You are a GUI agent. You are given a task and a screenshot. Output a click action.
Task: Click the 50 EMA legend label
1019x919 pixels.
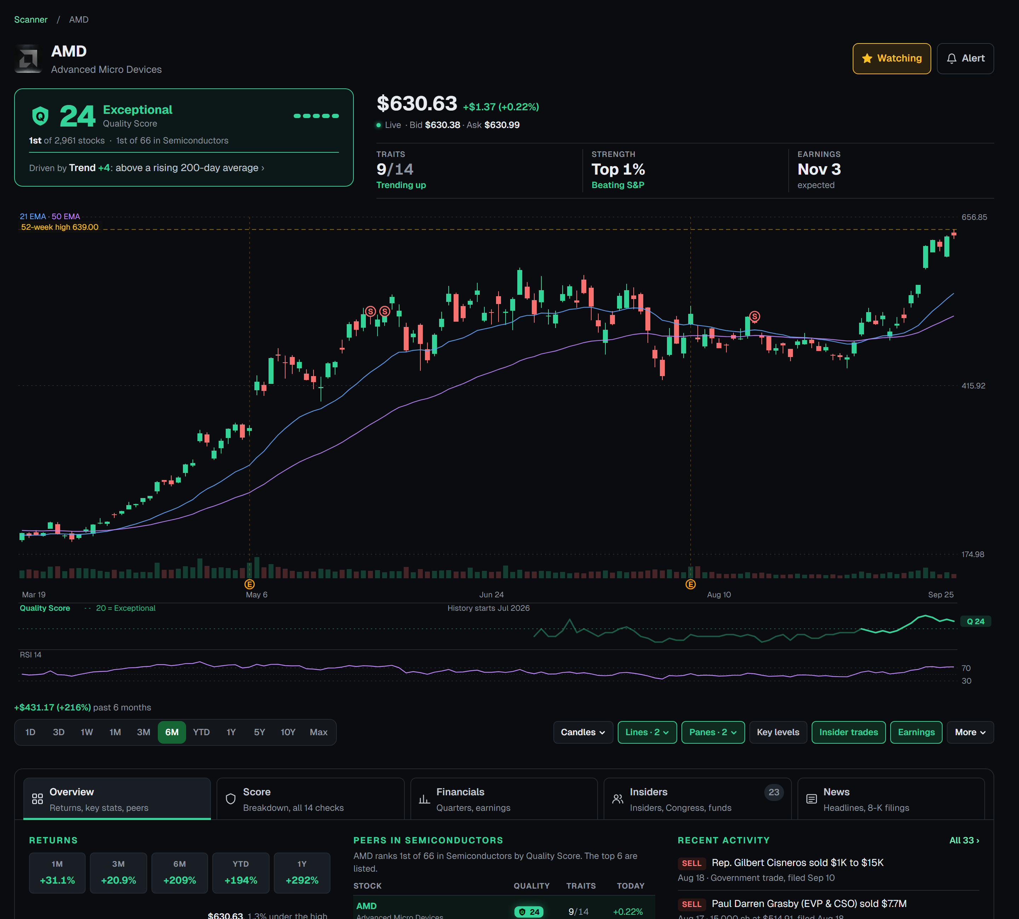66,217
